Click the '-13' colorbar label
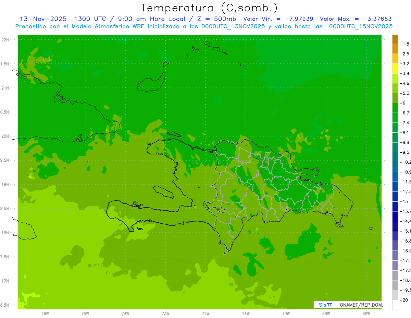Image resolution: width=411 pixels, height=318 pixels. click(403, 201)
